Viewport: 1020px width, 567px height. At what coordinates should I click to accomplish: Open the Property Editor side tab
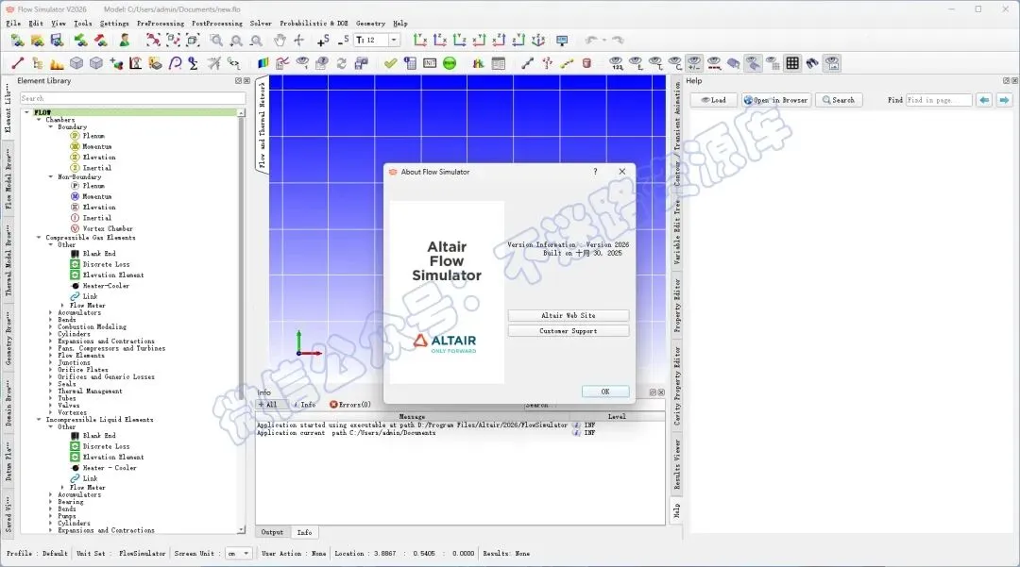[x=677, y=306]
